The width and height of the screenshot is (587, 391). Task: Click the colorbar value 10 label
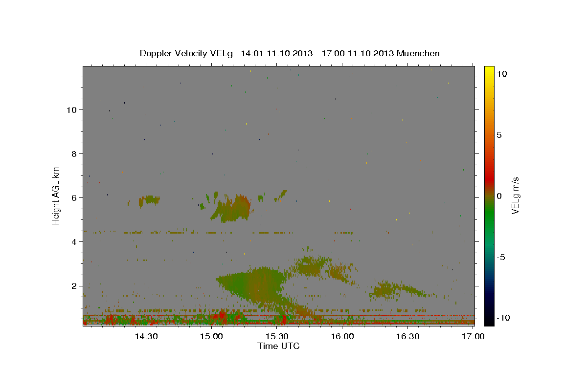(x=501, y=73)
